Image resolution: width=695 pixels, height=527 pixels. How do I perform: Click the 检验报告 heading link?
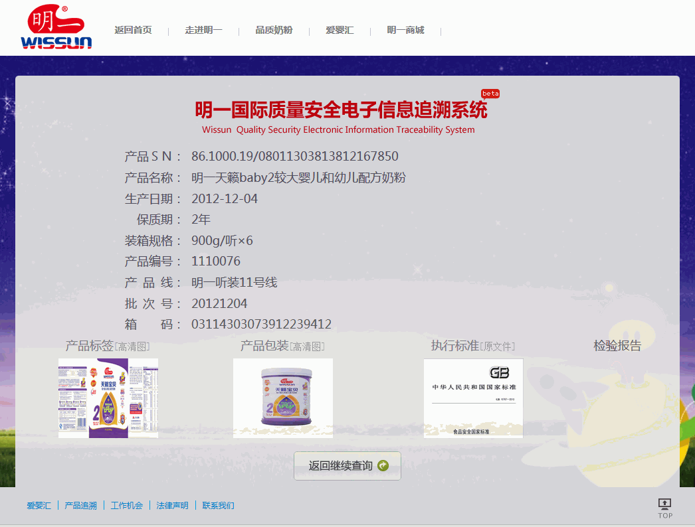[x=617, y=345]
